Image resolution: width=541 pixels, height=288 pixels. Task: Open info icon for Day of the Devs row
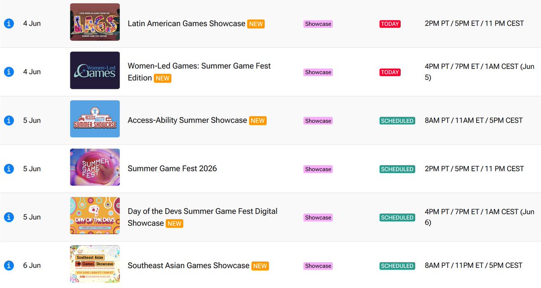tap(9, 217)
